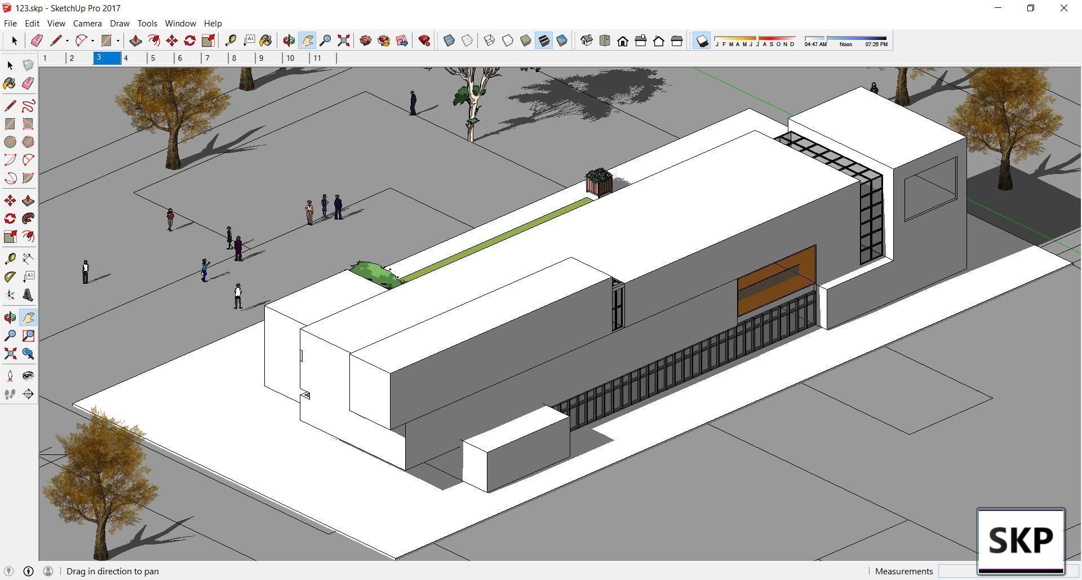The height and width of the screenshot is (580, 1082).
Task: Select the Scale tool in top toolbar
Action: tap(208, 41)
